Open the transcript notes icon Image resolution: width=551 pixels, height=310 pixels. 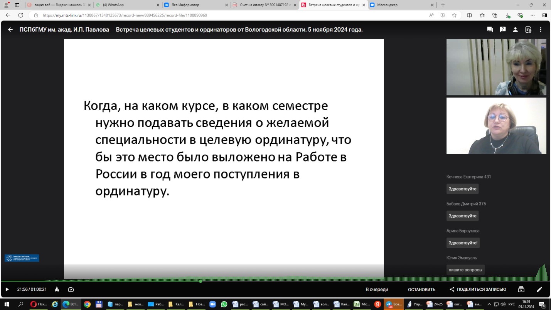pyautogui.click(x=528, y=30)
